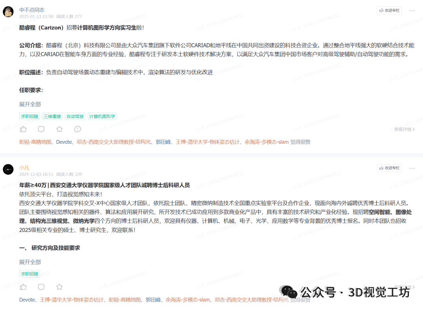Select the 求职招聘 tag on 小凡's post
Screen dimensions: 423x309
click(30, 274)
